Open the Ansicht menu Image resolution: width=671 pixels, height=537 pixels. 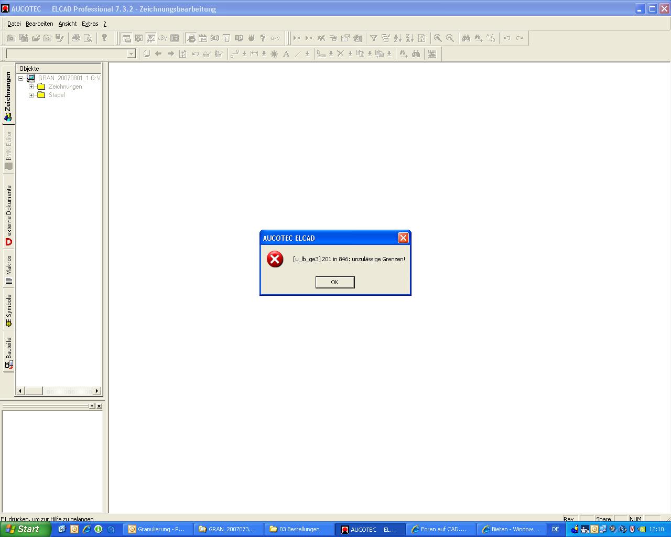click(67, 24)
